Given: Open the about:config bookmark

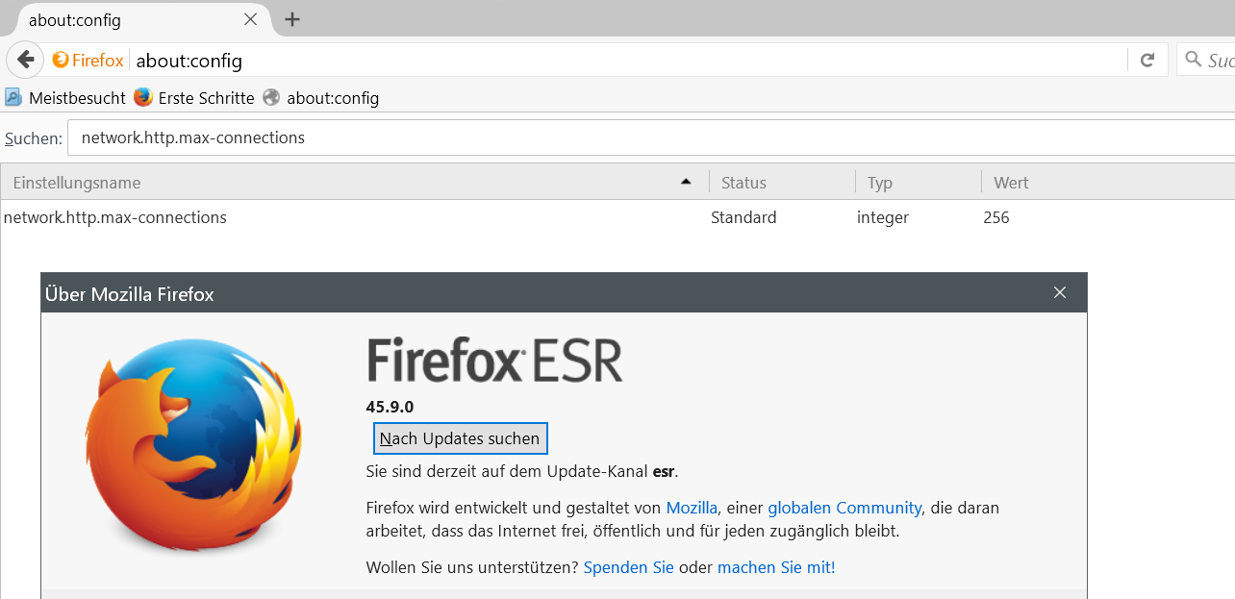Looking at the screenshot, I should (321, 98).
